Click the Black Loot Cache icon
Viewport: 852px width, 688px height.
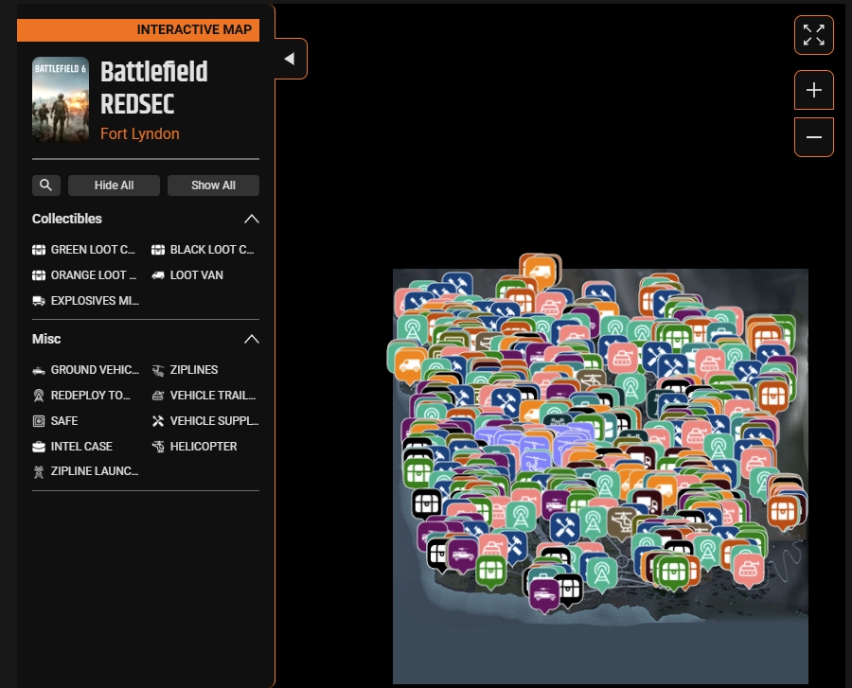(159, 249)
